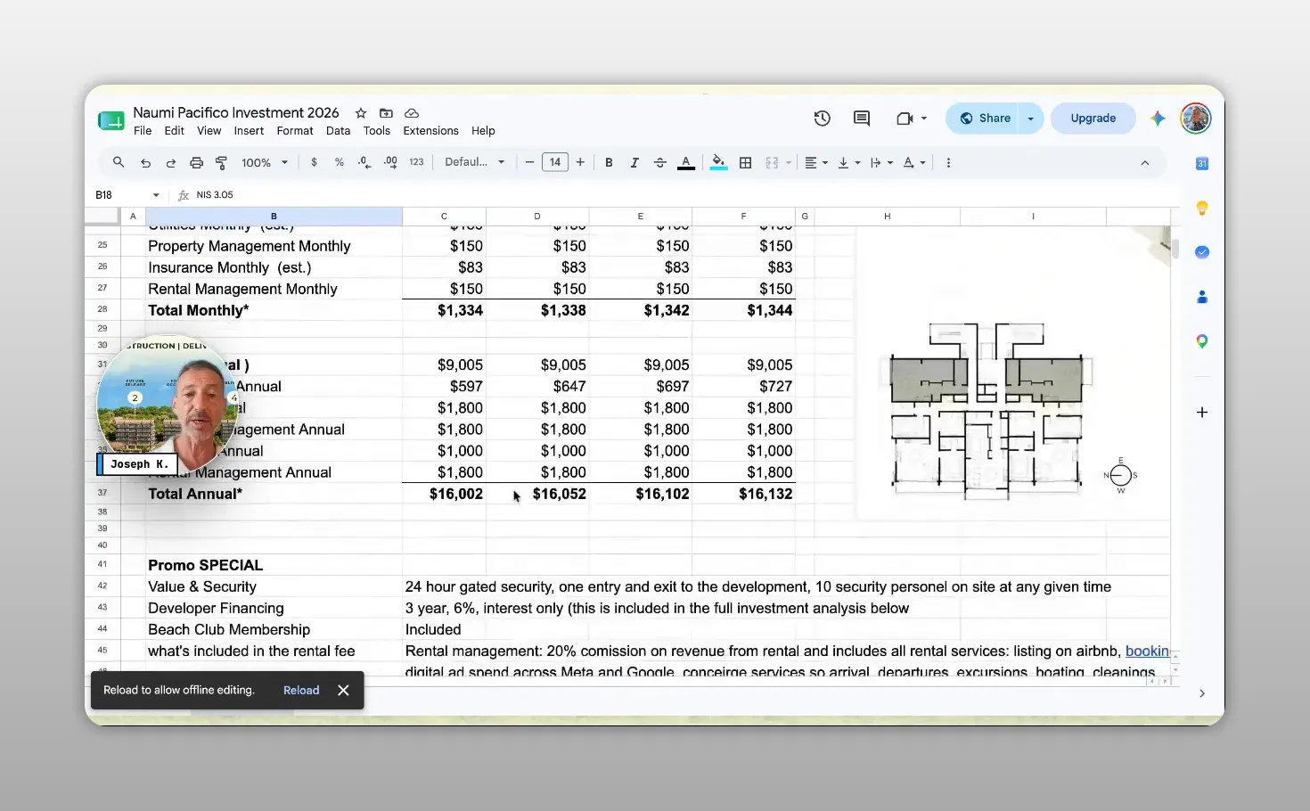Open the Format menu
The width and height of the screenshot is (1310, 811).
click(295, 131)
